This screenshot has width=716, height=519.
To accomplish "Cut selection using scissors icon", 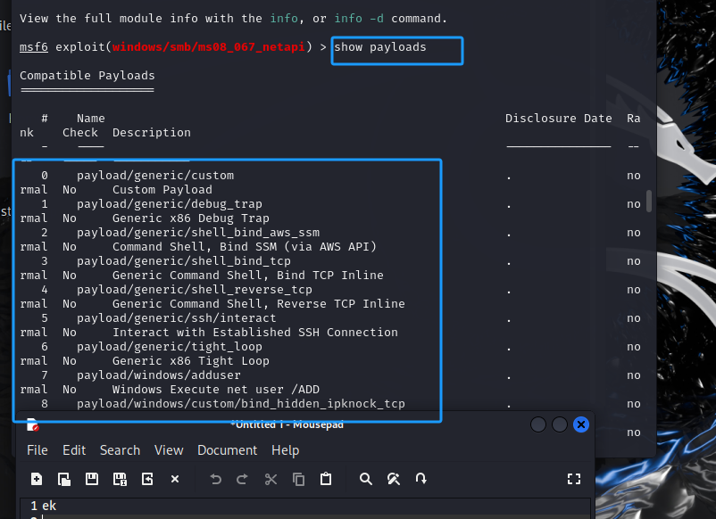I will [x=271, y=479].
